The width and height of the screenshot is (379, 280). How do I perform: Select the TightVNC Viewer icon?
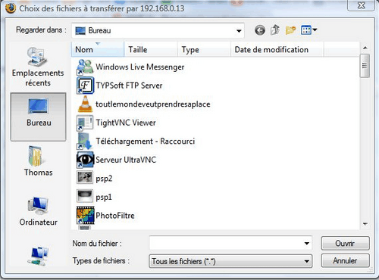point(85,123)
